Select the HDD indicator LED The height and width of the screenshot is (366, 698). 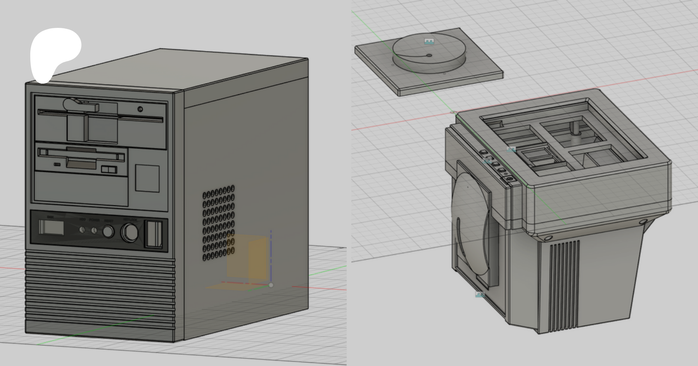coord(82,230)
